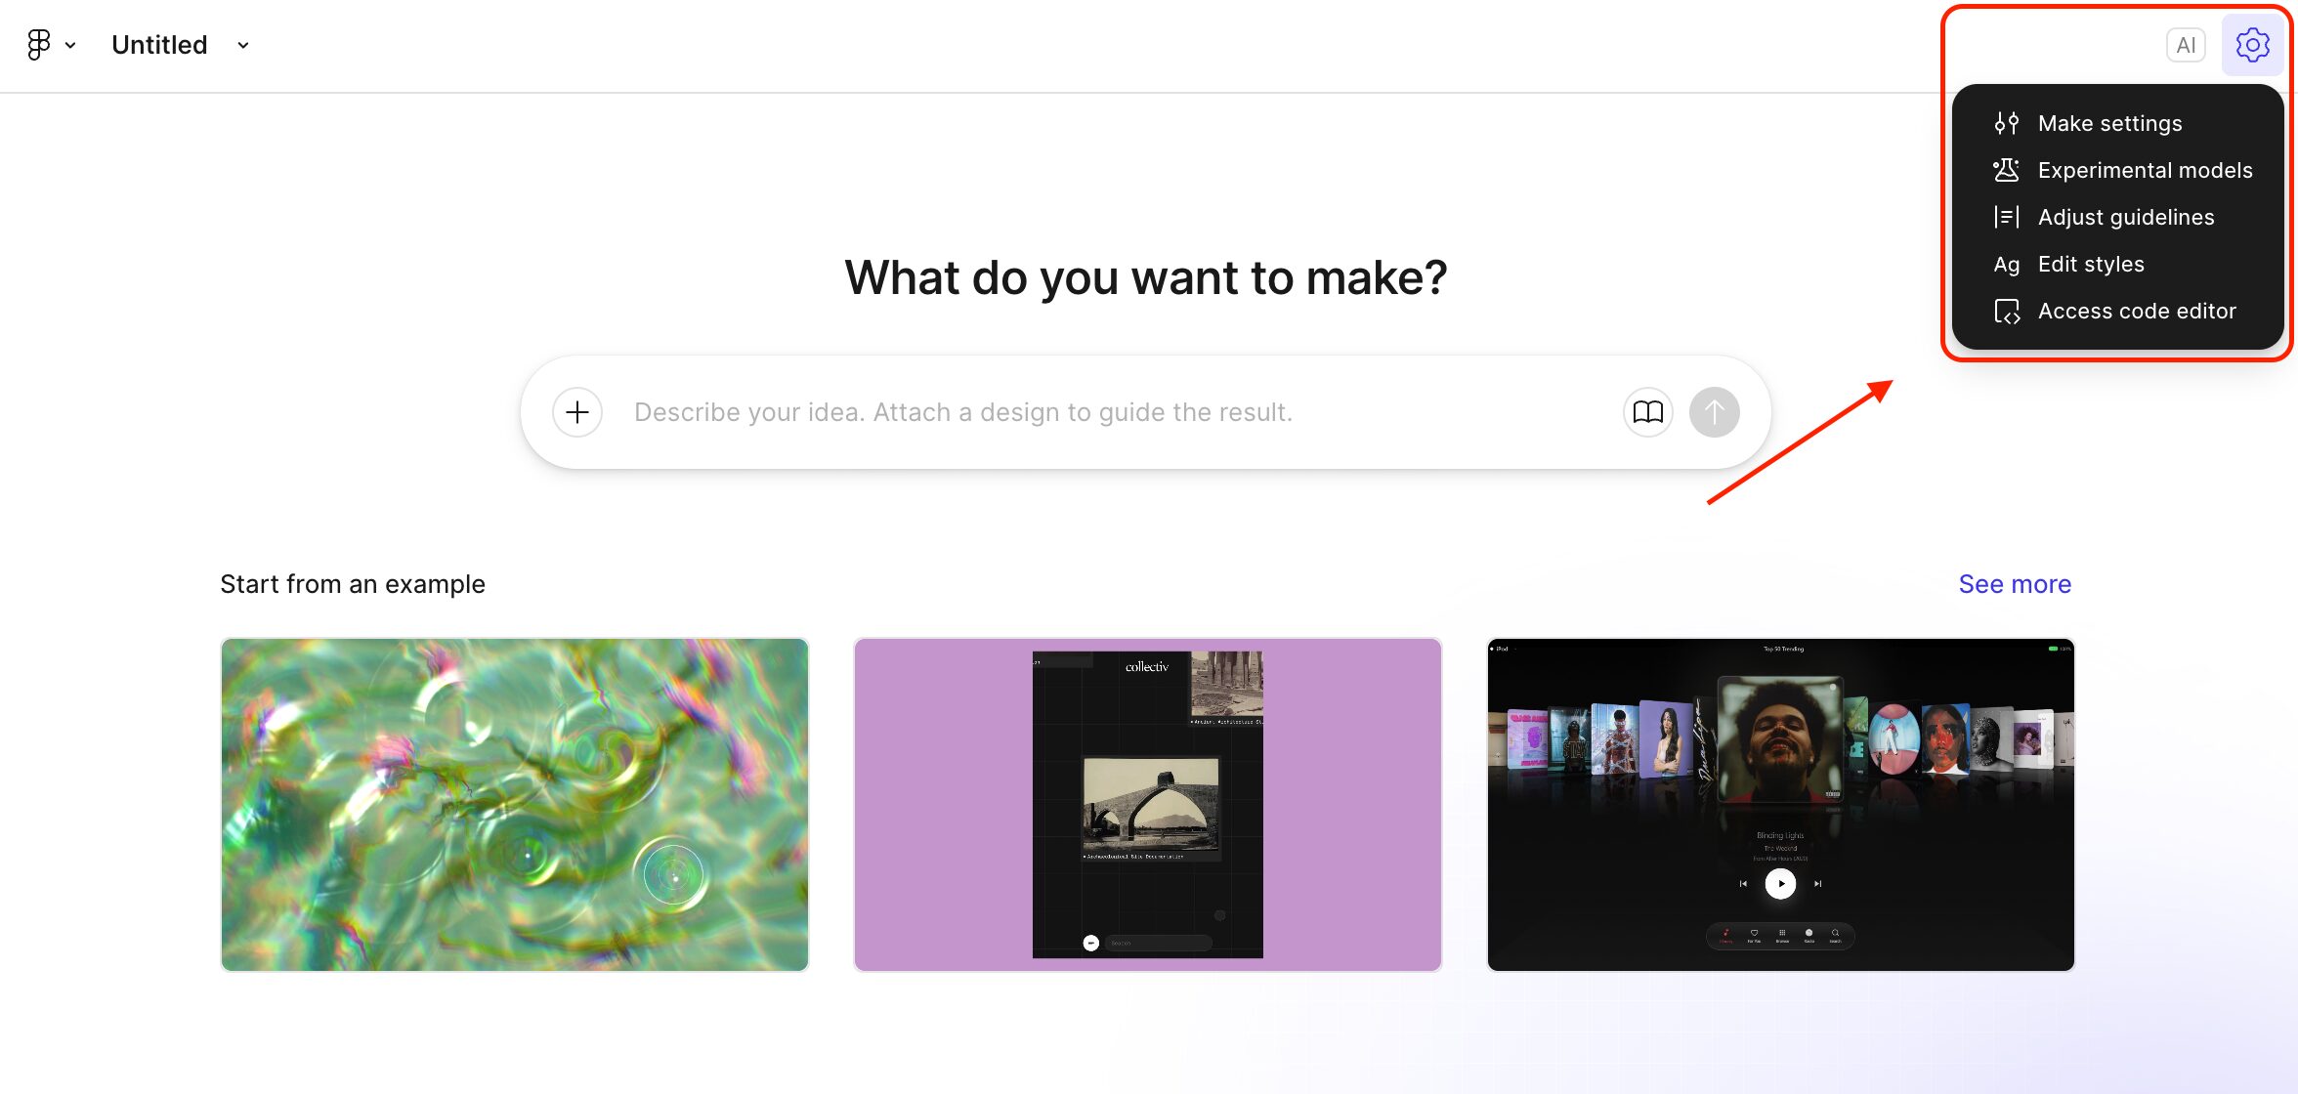Viewport: 2298px width, 1094px height.
Task: Toggle the AI badge button
Action: coord(2186,45)
